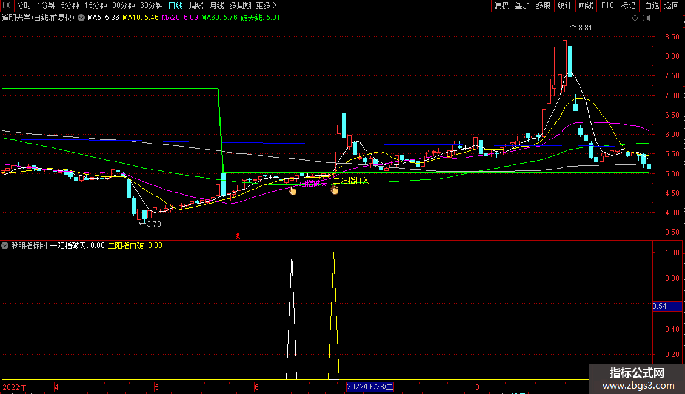Click the 一阳指破天: 0.00 indicator value
The width and height of the screenshot is (685, 394).
pos(78,245)
